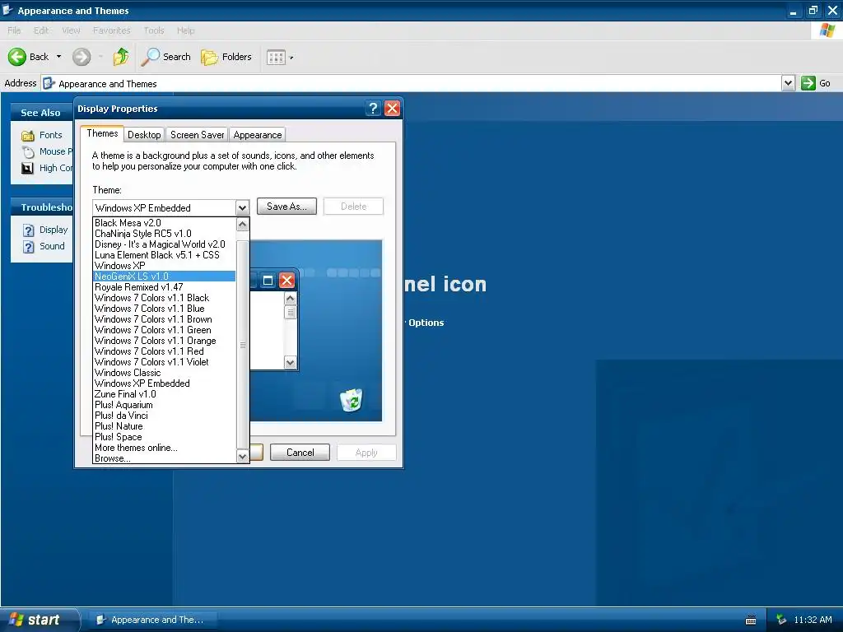Expand the Address bar dropdown
The width and height of the screenshot is (843, 632).
click(788, 83)
